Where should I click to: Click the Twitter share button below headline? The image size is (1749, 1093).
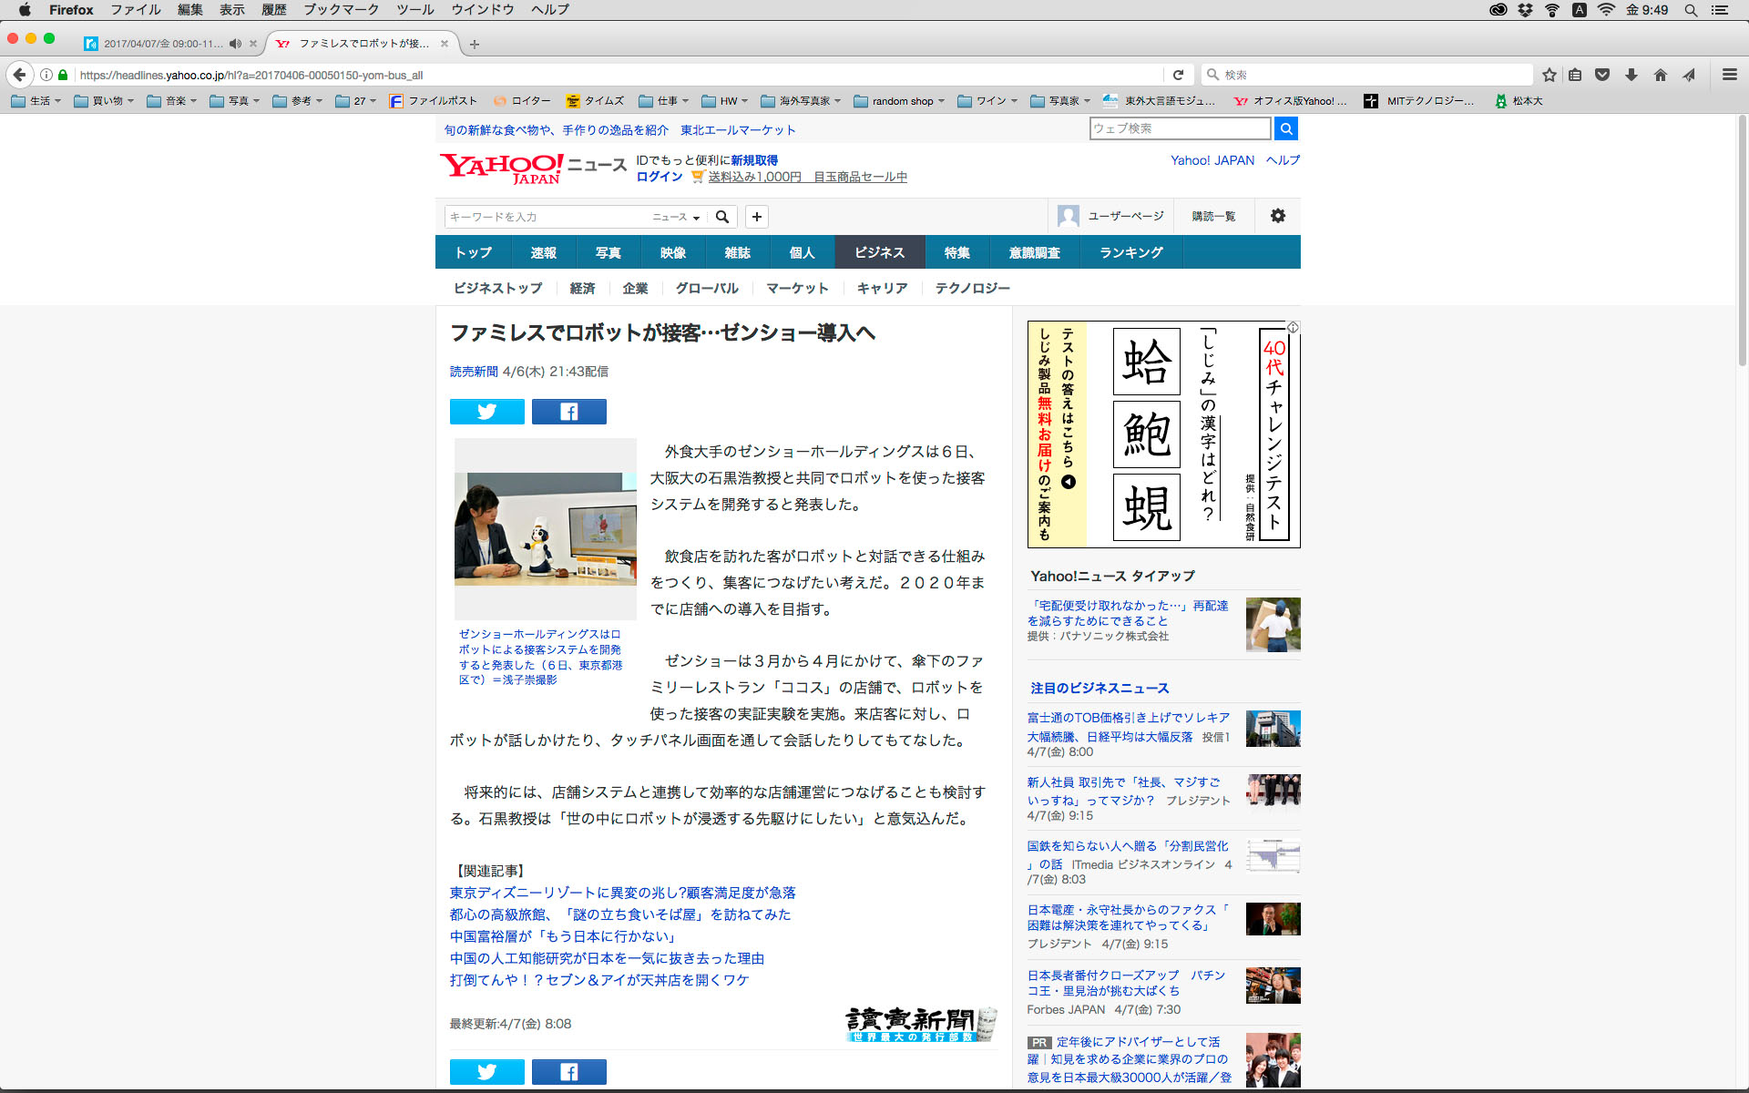(x=486, y=412)
